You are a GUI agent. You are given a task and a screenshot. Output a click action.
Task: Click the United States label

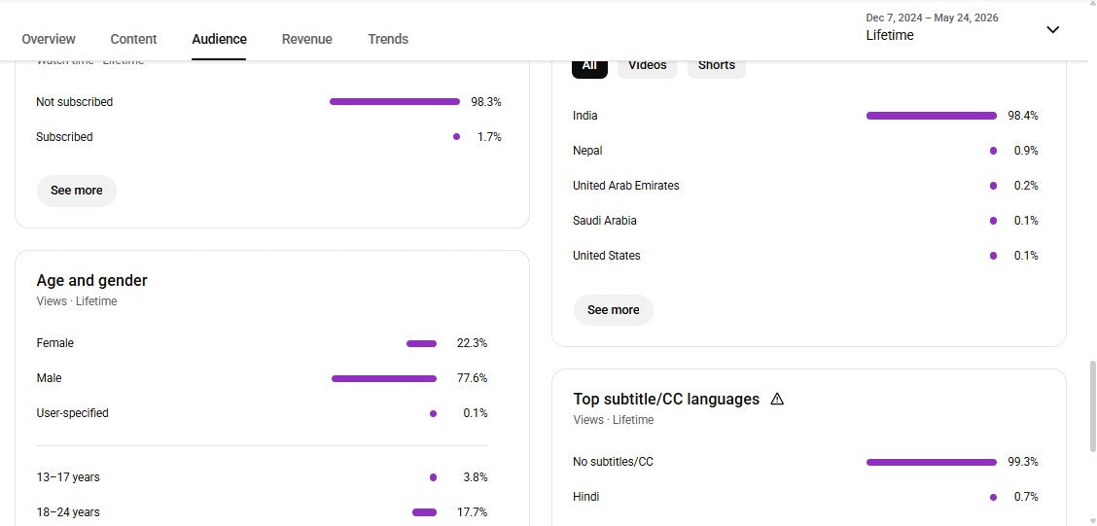coord(607,256)
